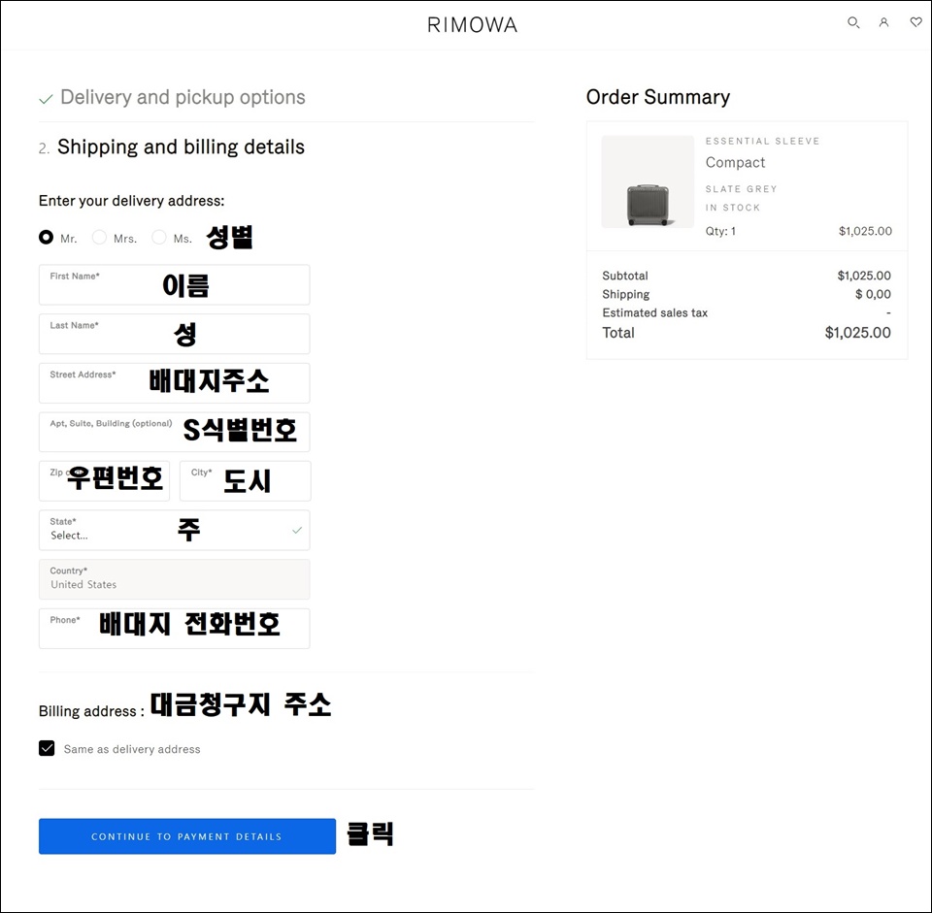Open the wishlist heart icon
932x913 pixels.
click(x=915, y=22)
